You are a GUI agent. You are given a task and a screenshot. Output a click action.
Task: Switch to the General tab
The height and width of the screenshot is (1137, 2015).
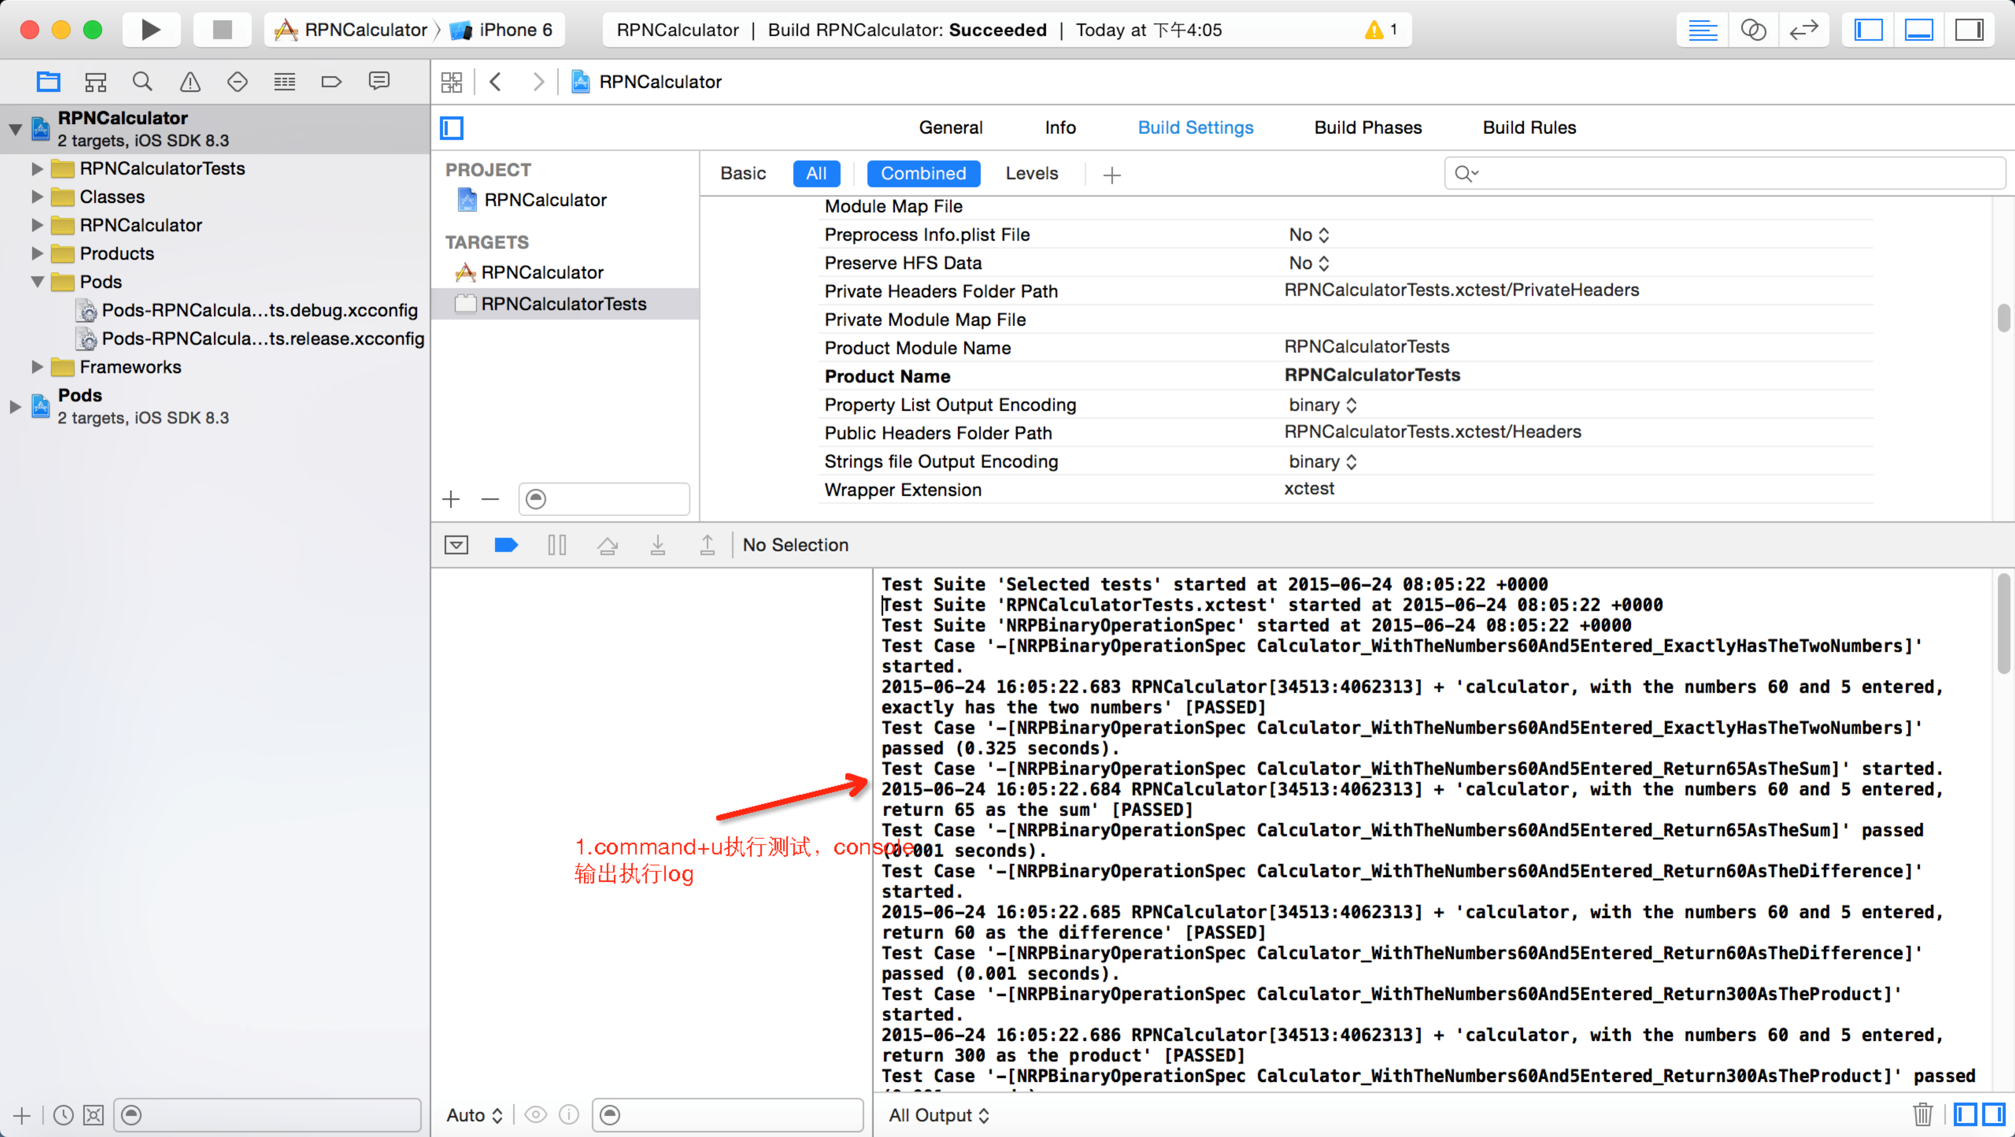950,128
